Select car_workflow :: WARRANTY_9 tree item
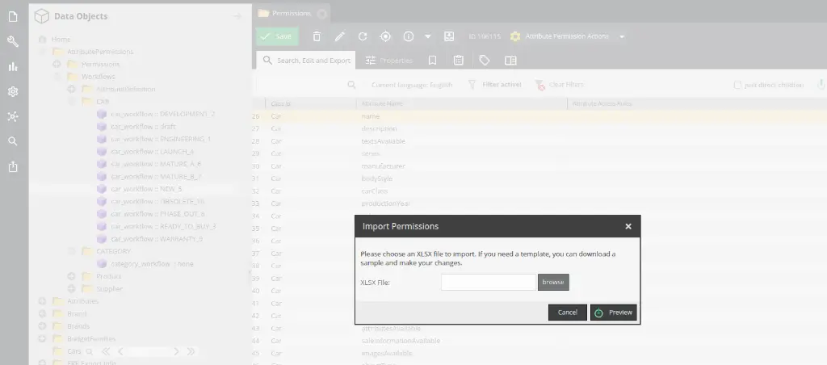Image resolution: width=827 pixels, height=365 pixels. click(157, 239)
